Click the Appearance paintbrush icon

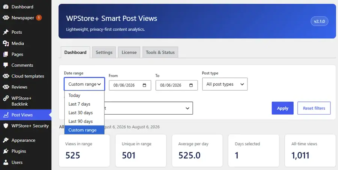click(x=6, y=140)
